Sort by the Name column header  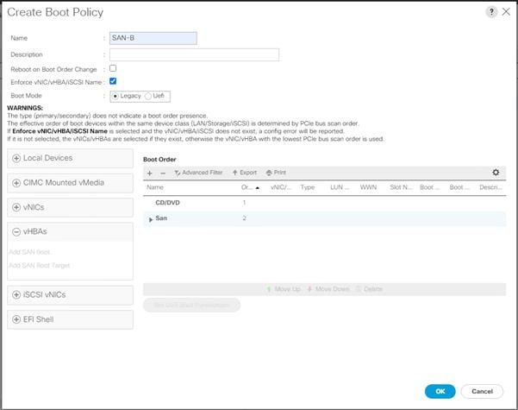pos(155,187)
